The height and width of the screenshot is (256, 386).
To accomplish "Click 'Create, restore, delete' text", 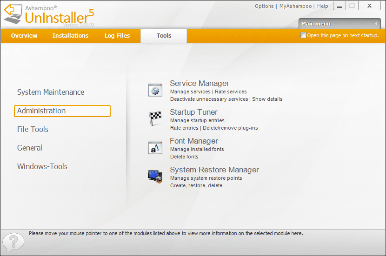I will (196, 185).
